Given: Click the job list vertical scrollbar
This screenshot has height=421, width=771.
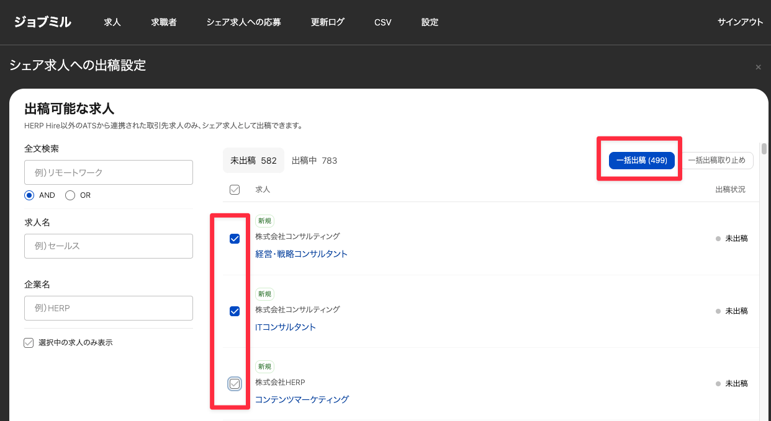Looking at the screenshot, I should (x=764, y=149).
